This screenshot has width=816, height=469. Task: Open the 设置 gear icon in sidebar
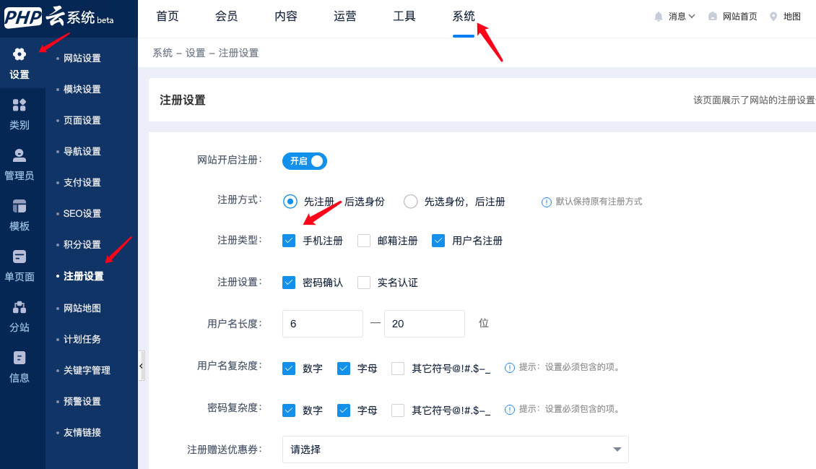point(19,55)
